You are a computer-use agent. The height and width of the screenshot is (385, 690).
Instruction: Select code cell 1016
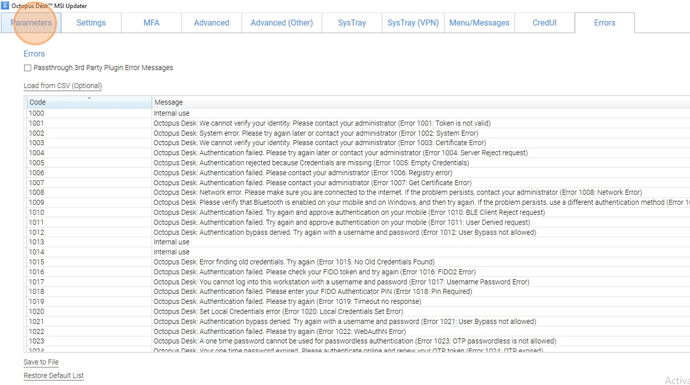[88, 272]
